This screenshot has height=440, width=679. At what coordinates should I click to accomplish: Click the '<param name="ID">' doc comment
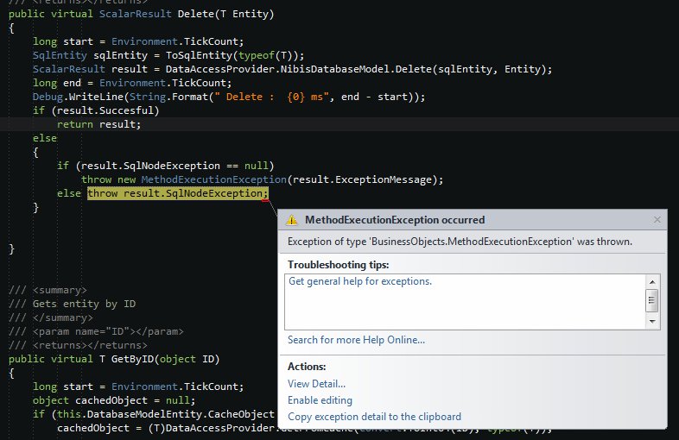click(84, 331)
